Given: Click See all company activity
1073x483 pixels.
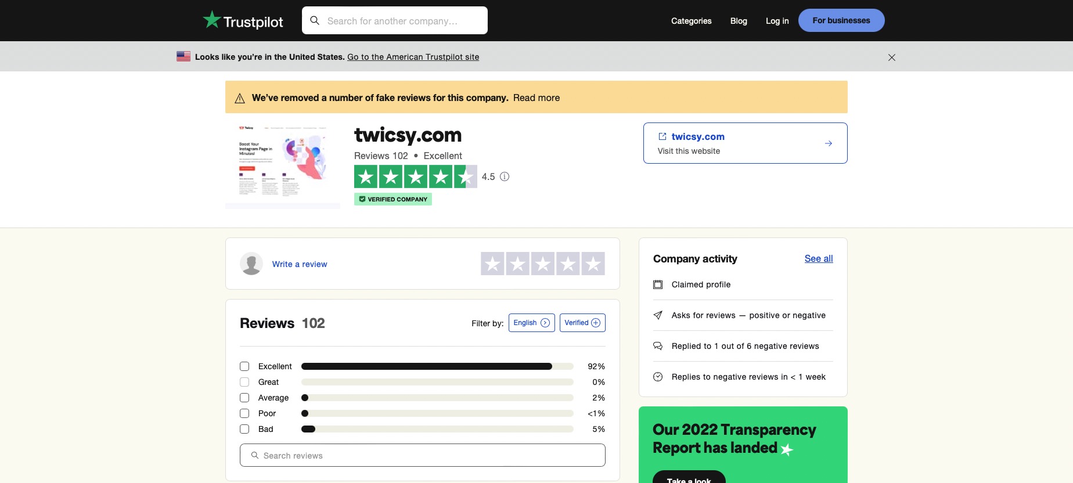Looking at the screenshot, I should (x=819, y=259).
